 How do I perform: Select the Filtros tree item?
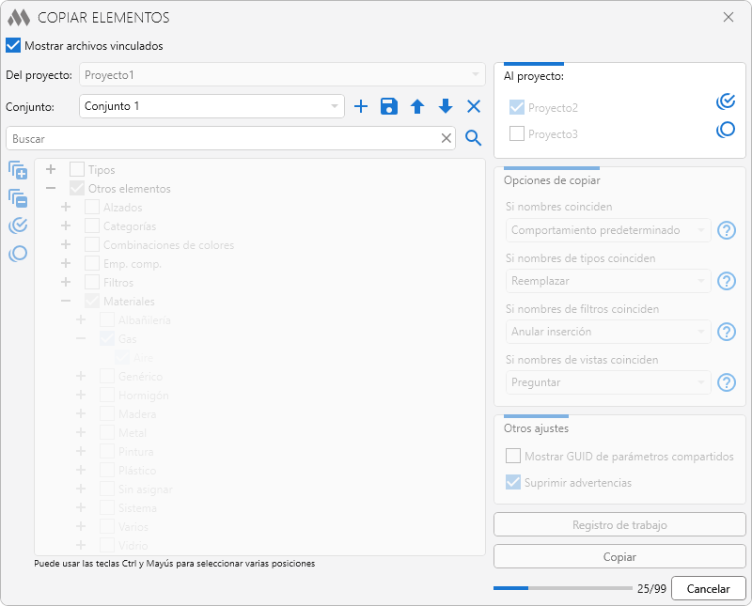pyautogui.click(x=118, y=283)
